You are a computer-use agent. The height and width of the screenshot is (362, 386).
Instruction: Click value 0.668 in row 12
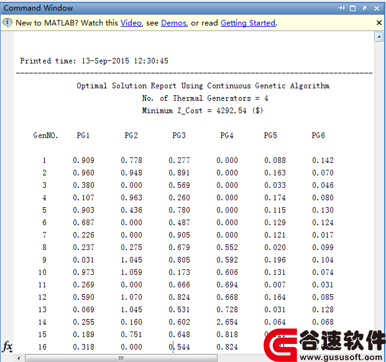[227, 297]
